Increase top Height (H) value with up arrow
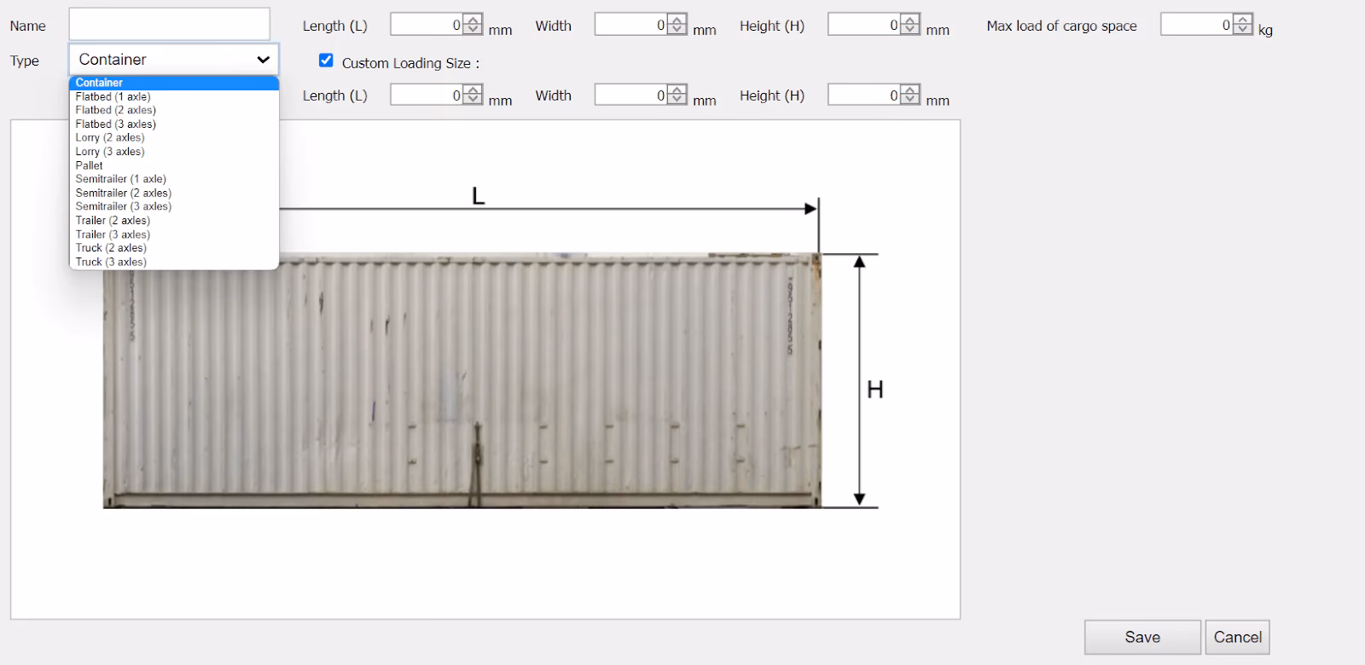The height and width of the screenshot is (665, 1365). (911, 20)
